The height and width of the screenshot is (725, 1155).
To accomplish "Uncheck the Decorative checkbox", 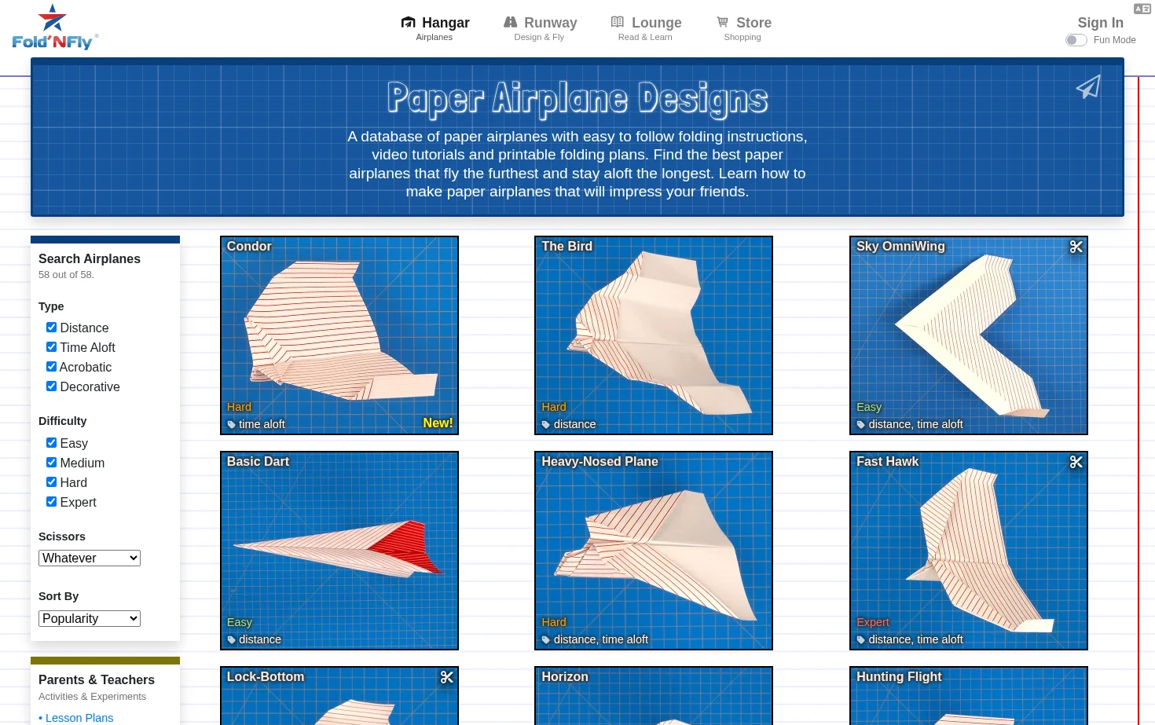I will point(51,386).
